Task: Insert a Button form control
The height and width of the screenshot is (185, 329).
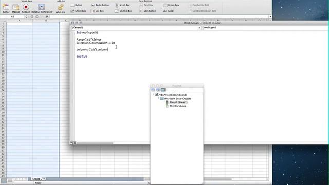Action: coord(77,5)
